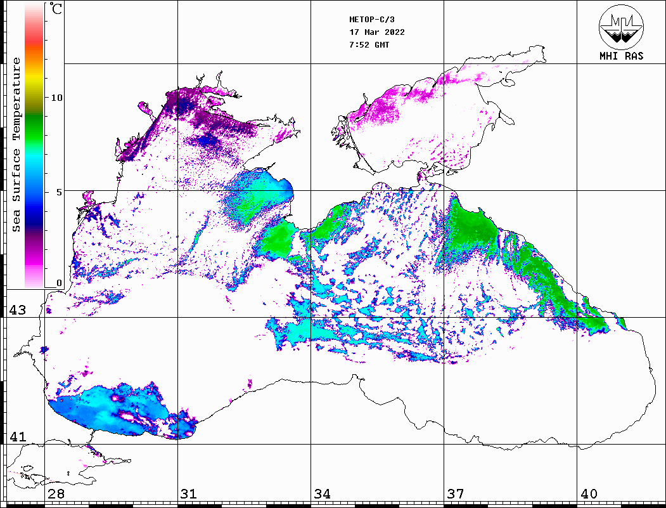Viewport: 666px width, 508px height.
Task: Click the longitude label 31
Action: [189, 493]
